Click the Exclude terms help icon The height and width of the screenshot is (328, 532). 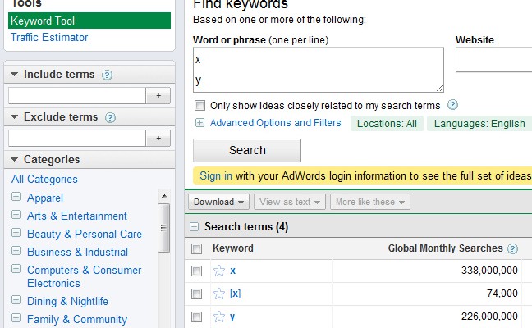click(x=110, y=117)
